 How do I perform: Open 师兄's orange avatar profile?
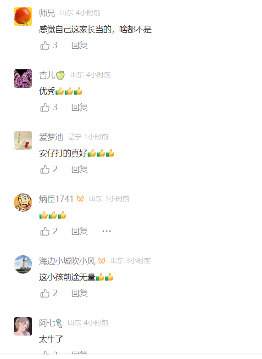[23, 17]
